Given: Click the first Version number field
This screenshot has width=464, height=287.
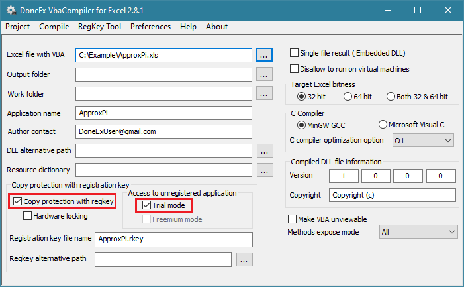Looking at the screenshot, I should [344, 176].
